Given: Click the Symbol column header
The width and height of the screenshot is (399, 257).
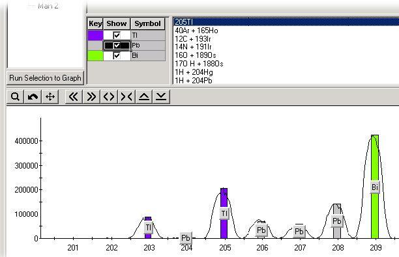Looking at the screenshot, I should click(x=147, y=23).
